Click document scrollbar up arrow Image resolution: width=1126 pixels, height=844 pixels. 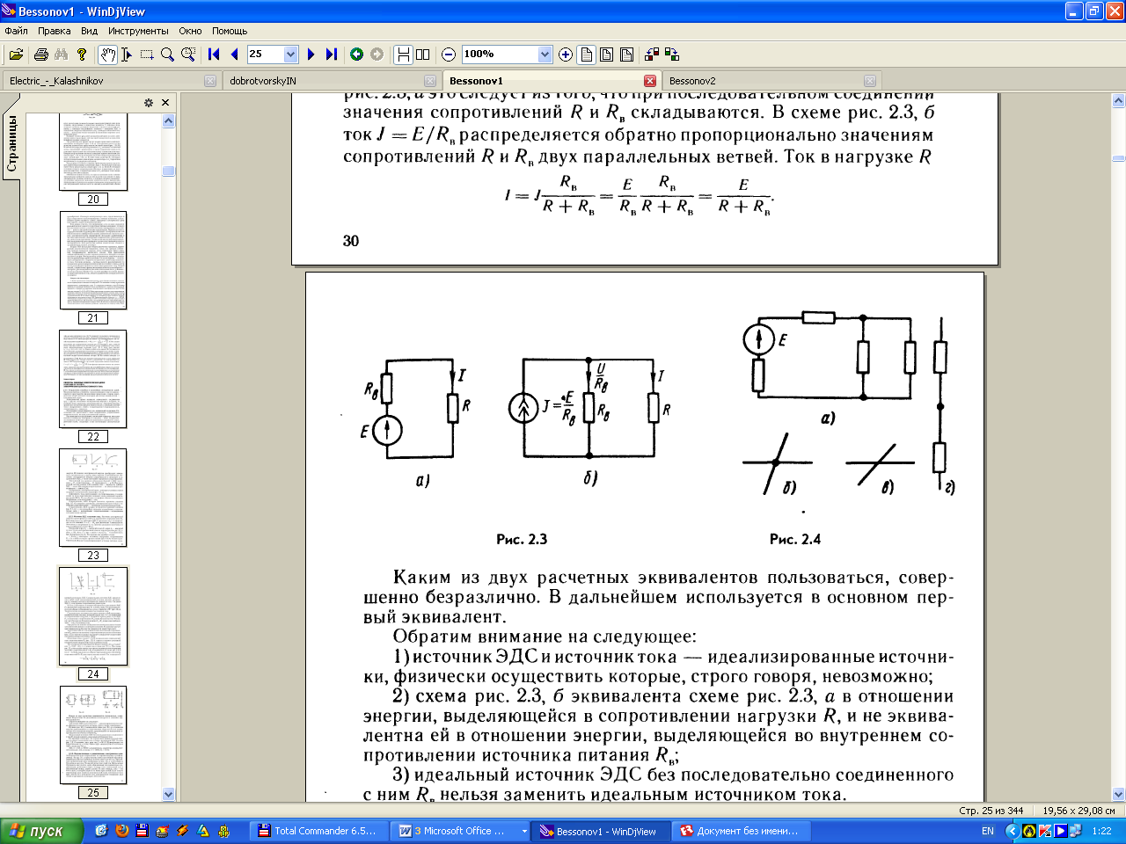pyautogui.click(x=1118, y=100)
